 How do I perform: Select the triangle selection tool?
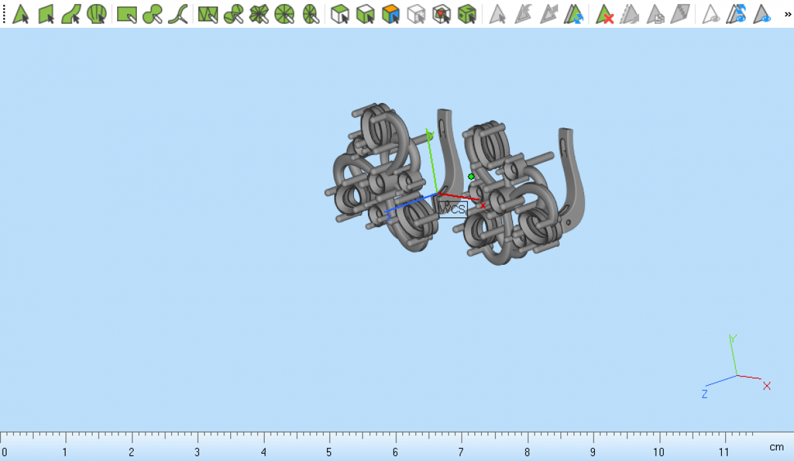pos(21,14)
